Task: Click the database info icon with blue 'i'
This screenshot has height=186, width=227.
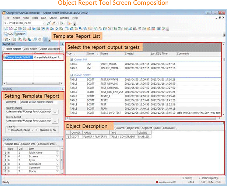Action: (x=34, y=29)
